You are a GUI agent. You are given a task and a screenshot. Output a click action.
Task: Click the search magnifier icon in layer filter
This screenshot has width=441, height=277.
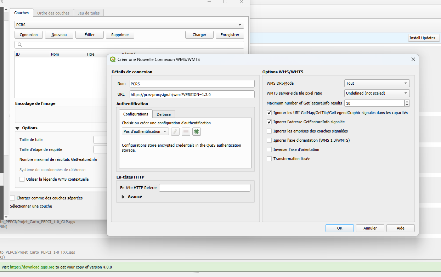(20, 45)
